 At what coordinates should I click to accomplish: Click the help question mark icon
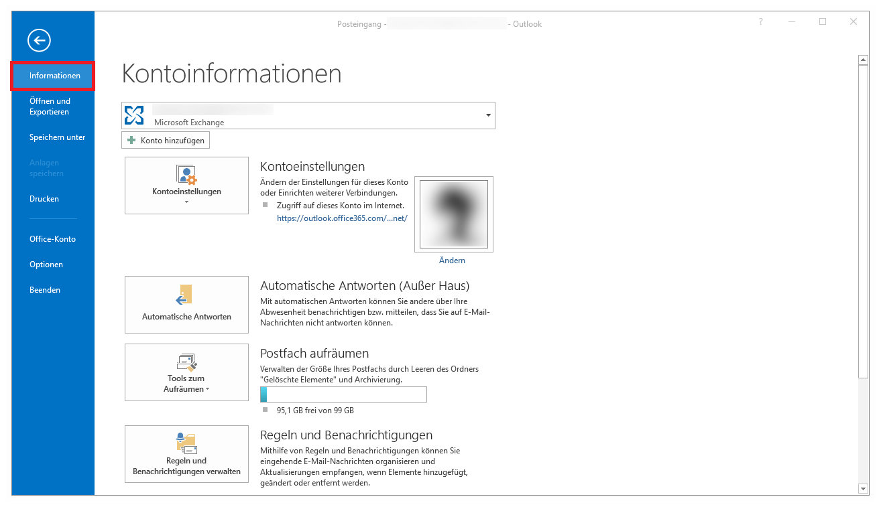point(761,22)
